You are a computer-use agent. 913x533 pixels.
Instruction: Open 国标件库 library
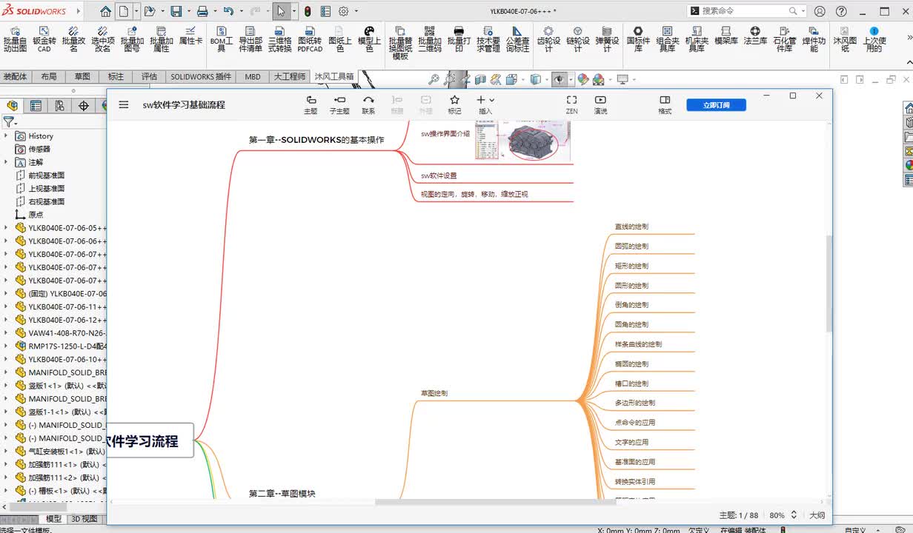pos(638,39)
